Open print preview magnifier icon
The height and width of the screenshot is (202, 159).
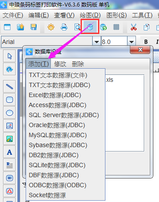tap(78, 27)
